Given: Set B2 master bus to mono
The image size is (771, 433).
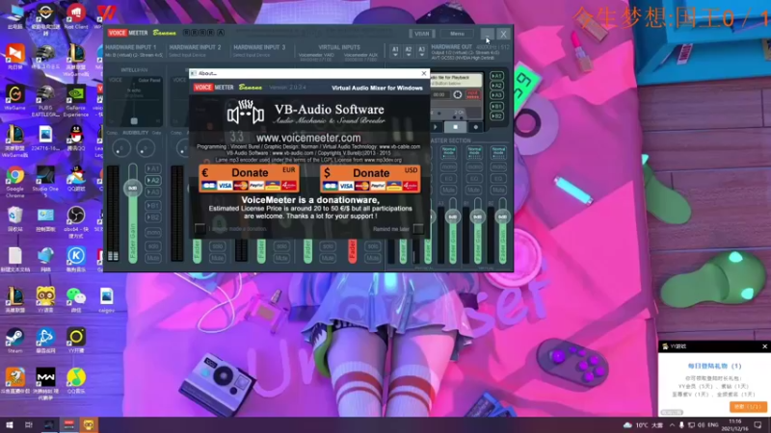Looking at the screenshot, I should pyautogui.click(x=498, y=166).
